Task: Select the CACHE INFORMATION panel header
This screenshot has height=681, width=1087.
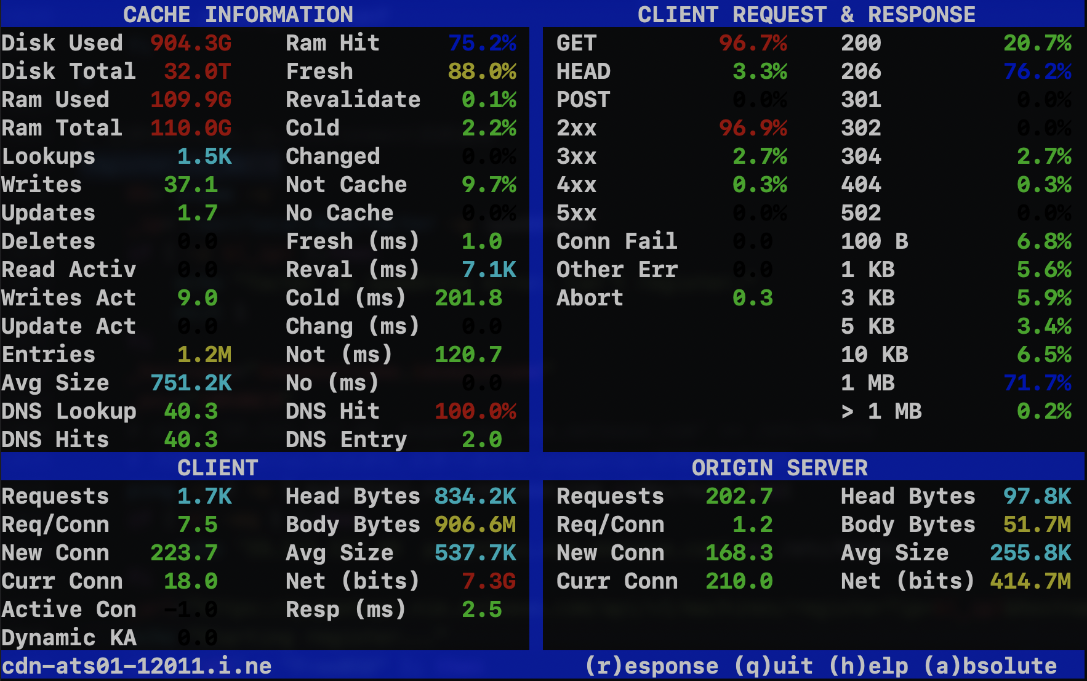Action: pyautogui.click(x=239, y=14)
